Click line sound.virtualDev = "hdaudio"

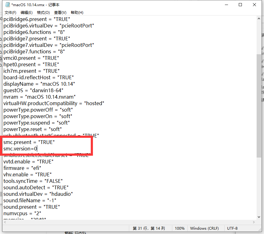coord(38,194)
